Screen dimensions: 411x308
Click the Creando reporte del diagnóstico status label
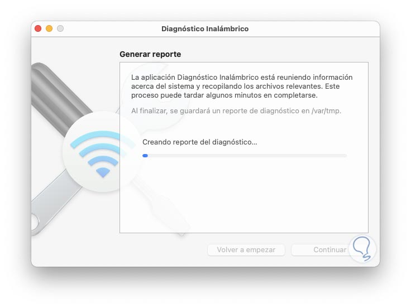pyautogui.click(x=200, y=142)
